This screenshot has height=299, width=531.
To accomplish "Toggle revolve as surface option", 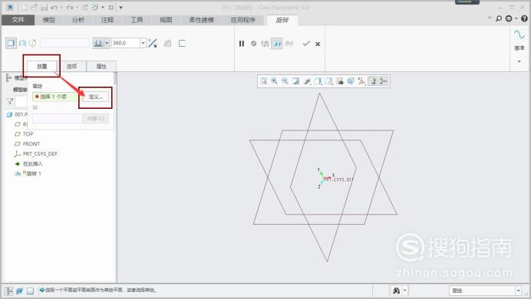I will pos(22,43).
